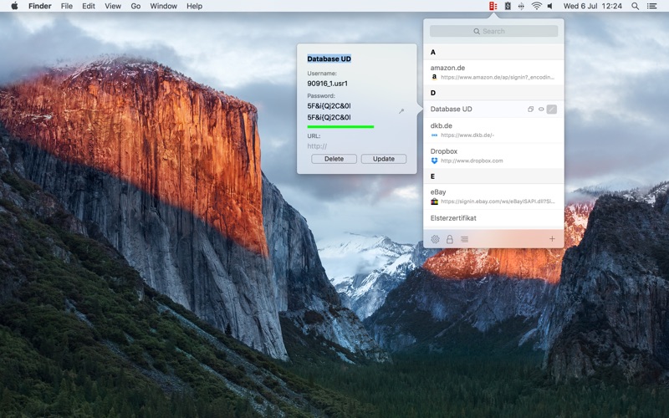Image resolution: width=669 pixels, height=418 pixels.
Task: Click the username field 90916_1.usr1
Action: coord(327,84)
